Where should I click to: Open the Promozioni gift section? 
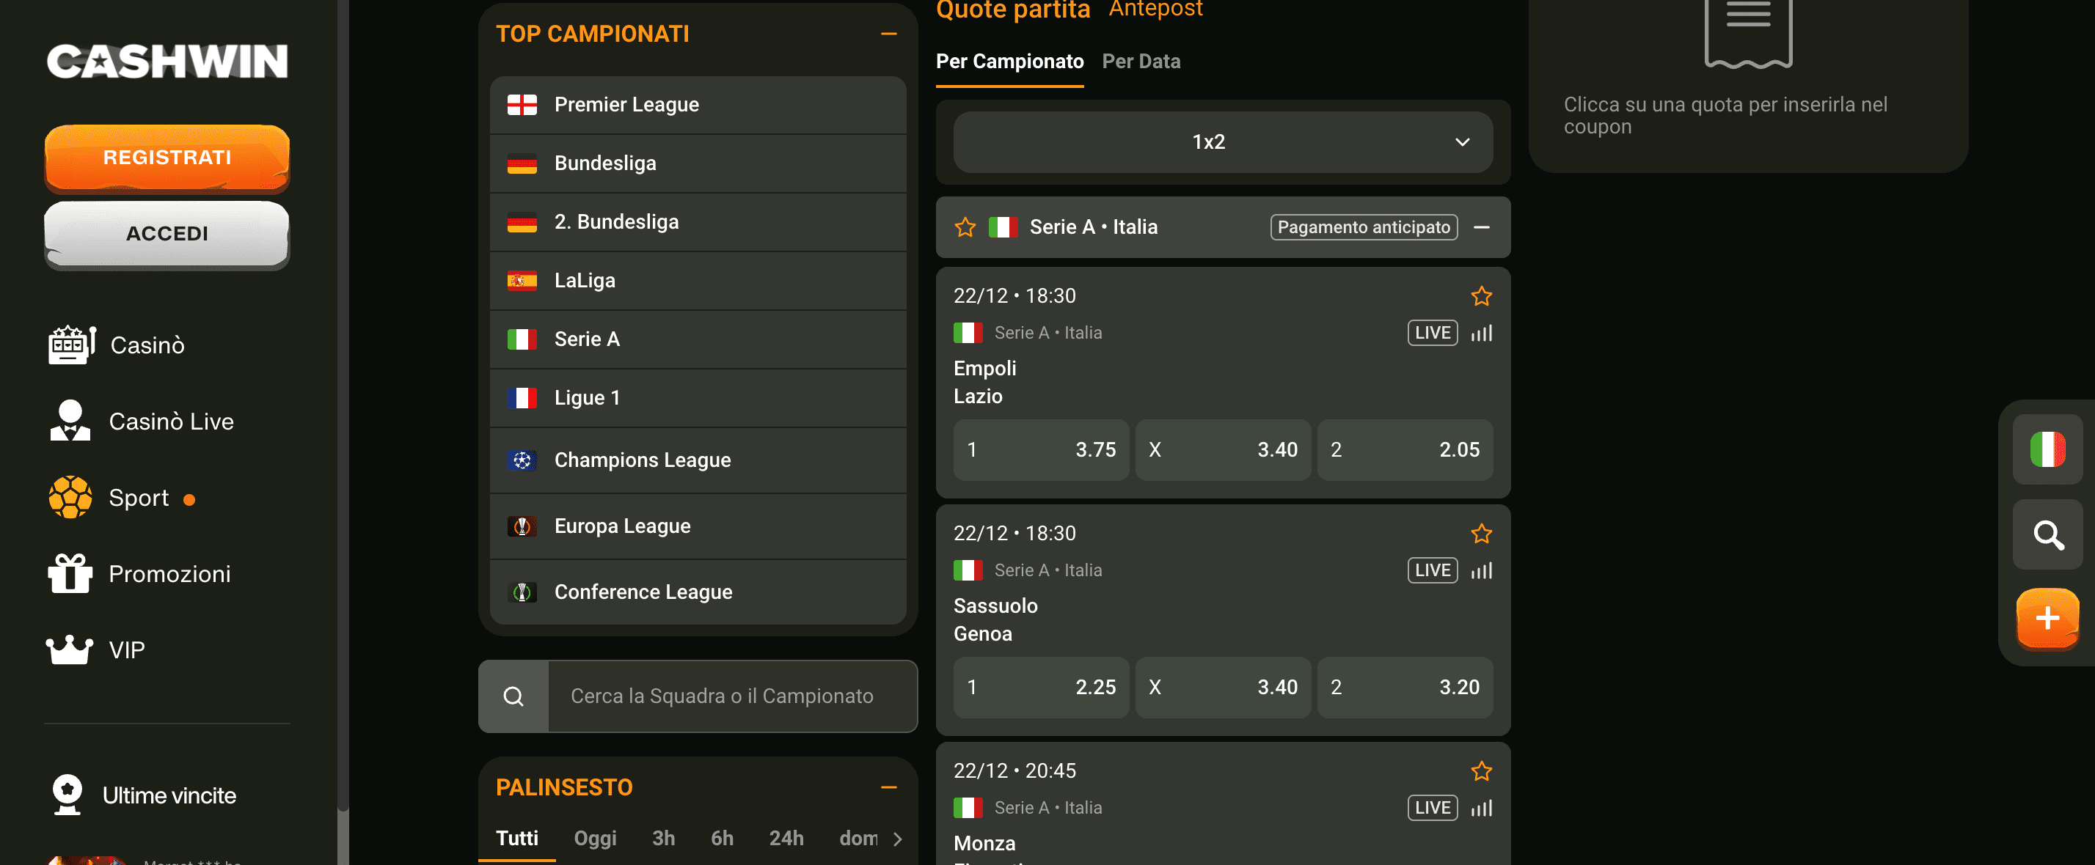[x=170, y=573]
